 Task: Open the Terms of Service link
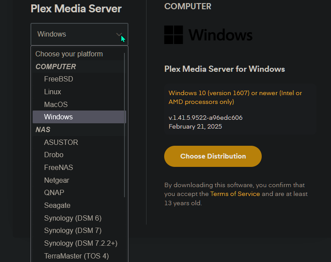click(x=235, y=194)
